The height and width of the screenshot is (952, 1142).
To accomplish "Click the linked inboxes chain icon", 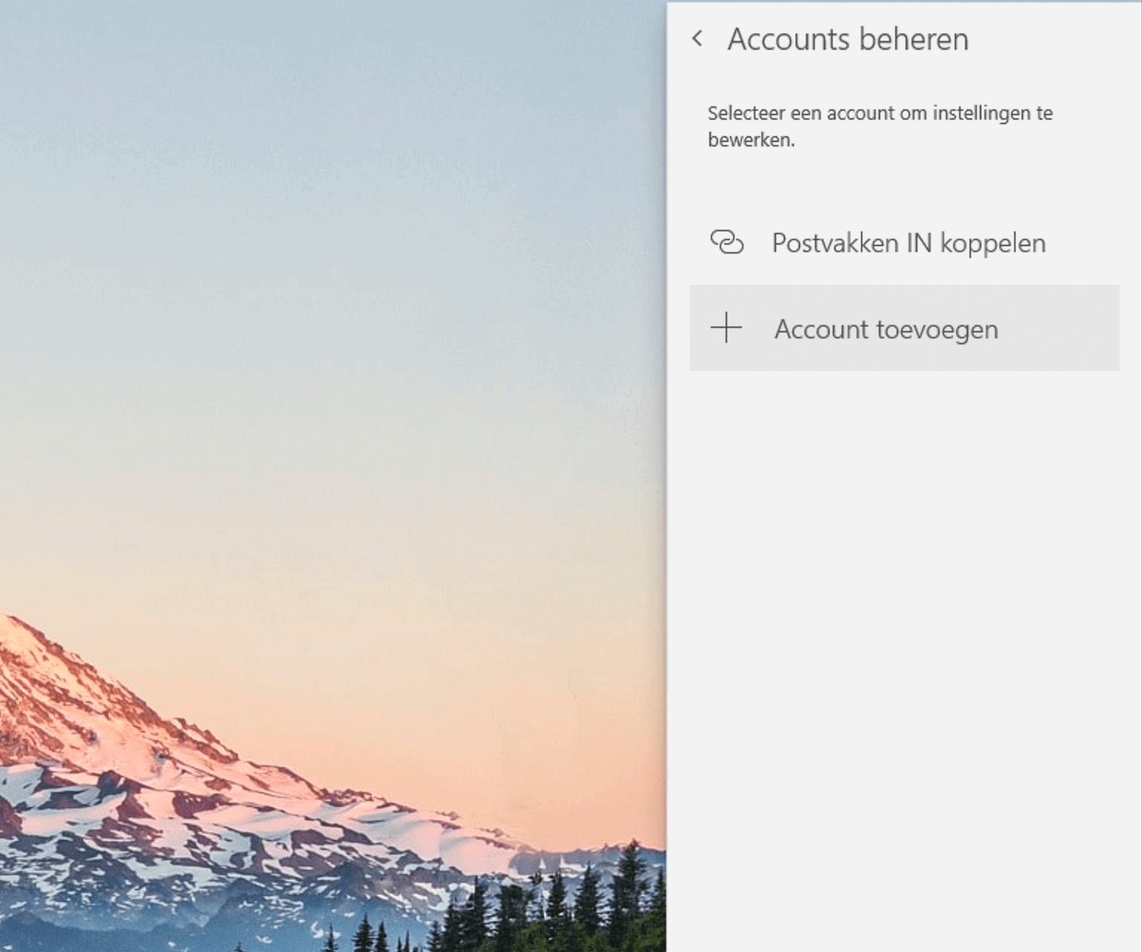I will click(x=726, y=242).
